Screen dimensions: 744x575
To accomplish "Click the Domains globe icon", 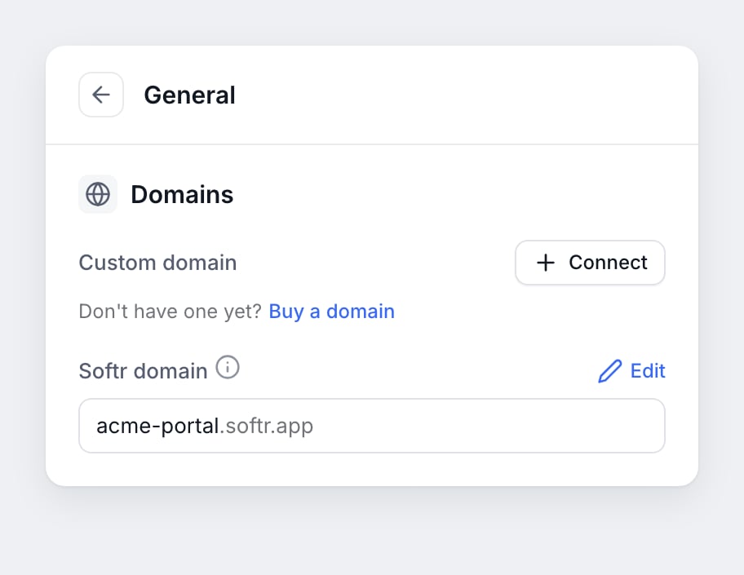I will click(98, 194).
